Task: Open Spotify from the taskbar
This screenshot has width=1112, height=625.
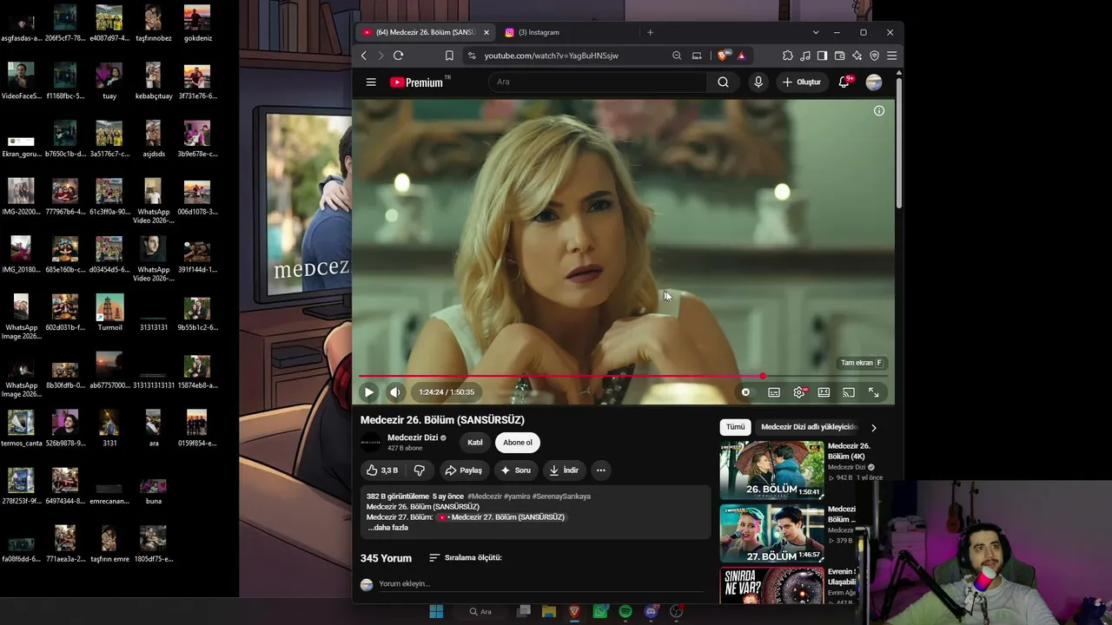Action: [x=625, y=612]
